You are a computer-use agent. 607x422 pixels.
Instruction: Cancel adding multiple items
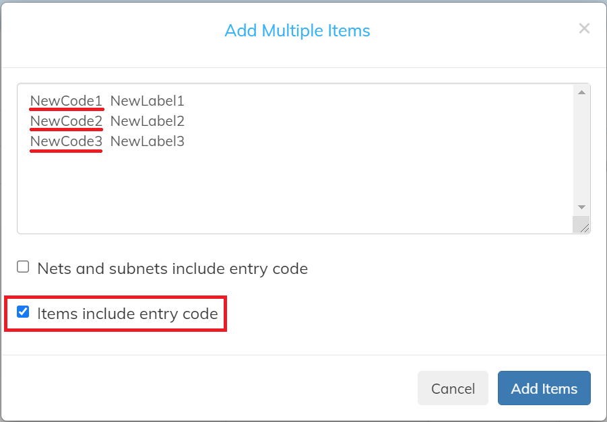453,388
